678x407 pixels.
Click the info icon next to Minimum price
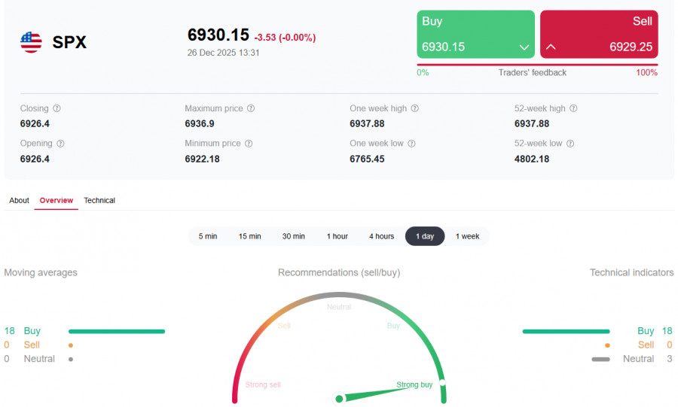249,144
